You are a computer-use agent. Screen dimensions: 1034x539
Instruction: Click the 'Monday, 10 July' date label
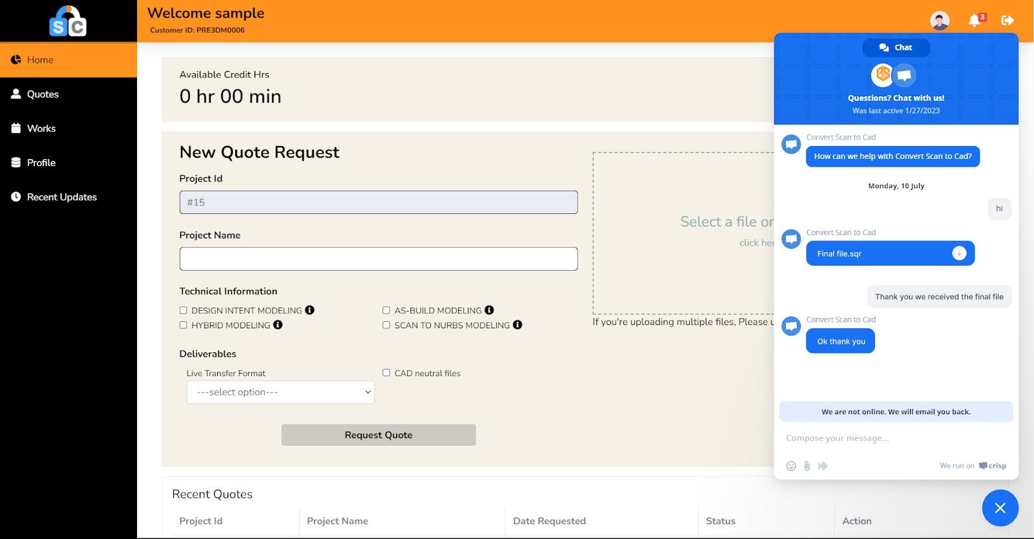coord(896,186)
